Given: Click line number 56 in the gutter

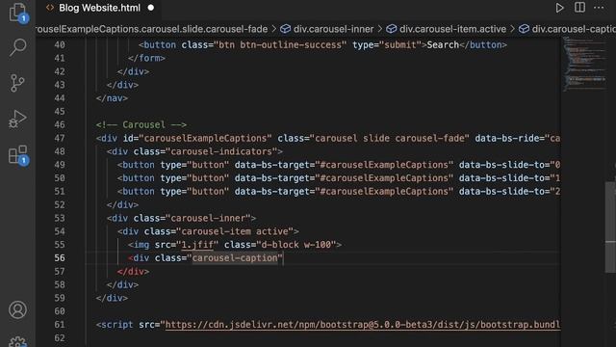Looking at the screenshot, I should coord(60,258).
